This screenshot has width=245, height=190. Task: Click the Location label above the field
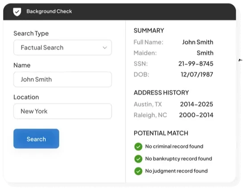[26, 97]
